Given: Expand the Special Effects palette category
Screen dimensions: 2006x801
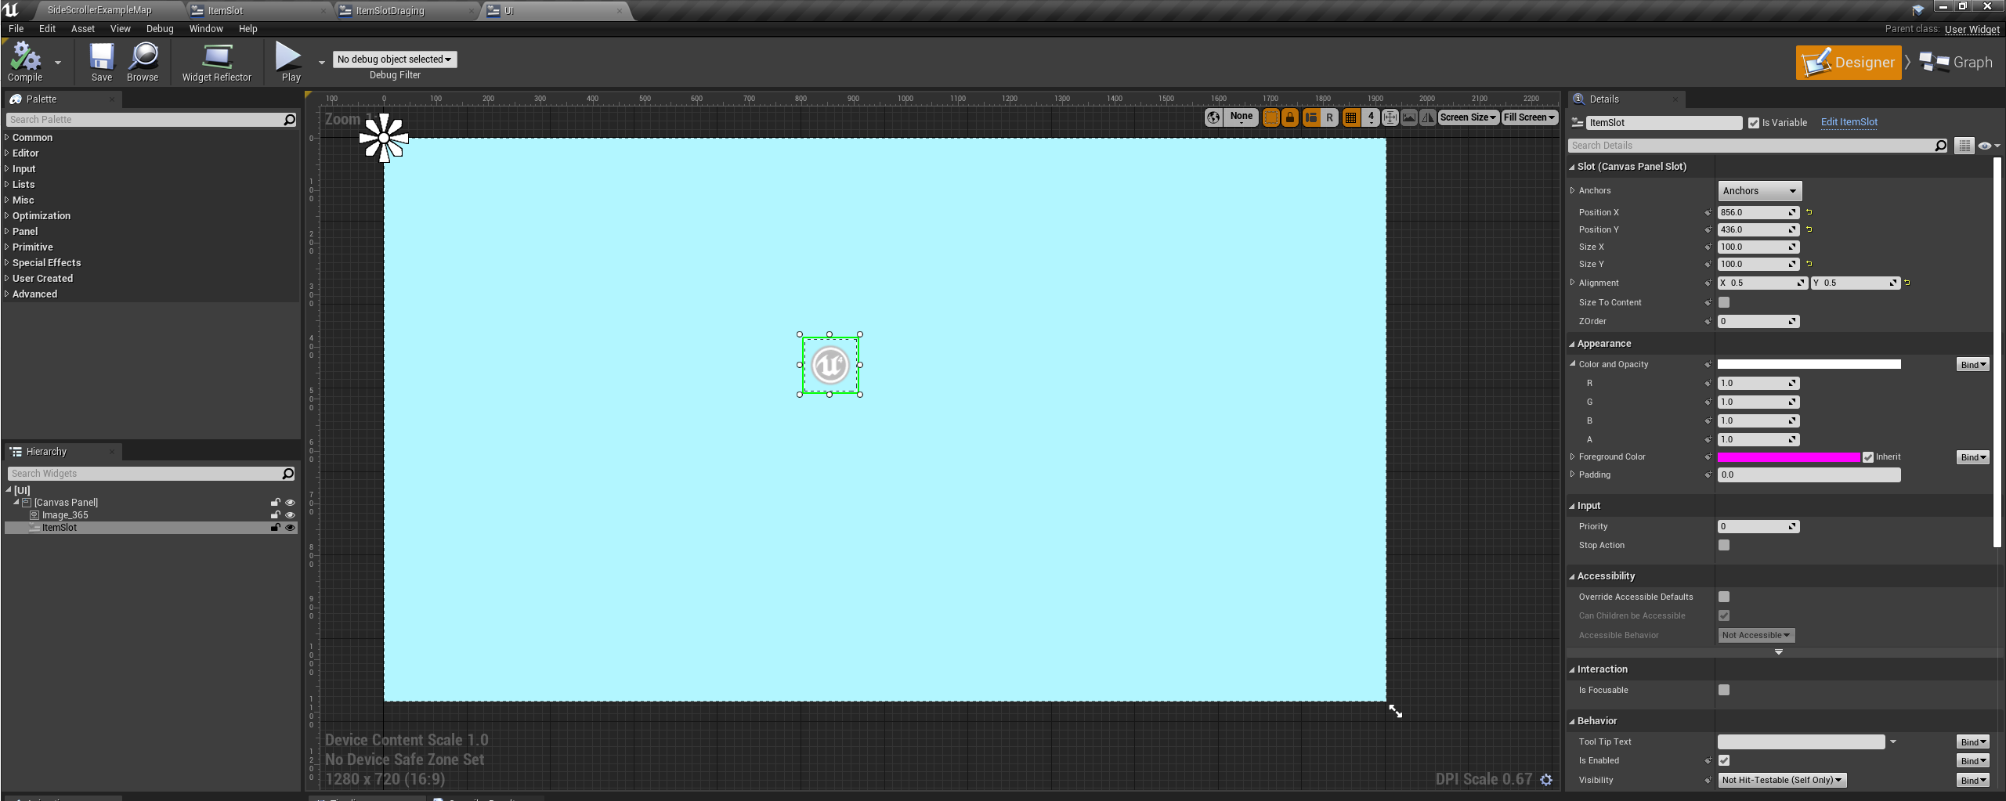Looking at the screenshot, I should coord(46,262).
